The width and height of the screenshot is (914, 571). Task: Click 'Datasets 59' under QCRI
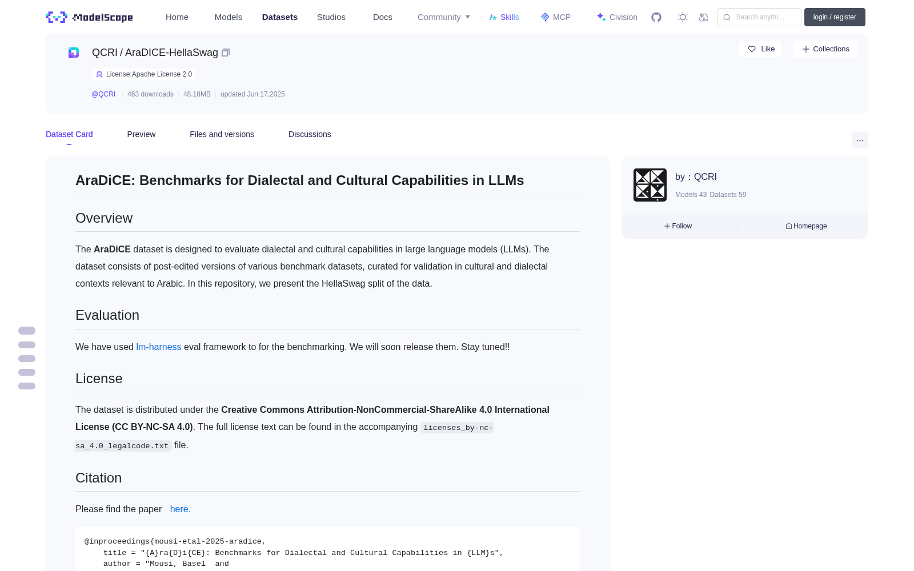click(x=728, y=195)
